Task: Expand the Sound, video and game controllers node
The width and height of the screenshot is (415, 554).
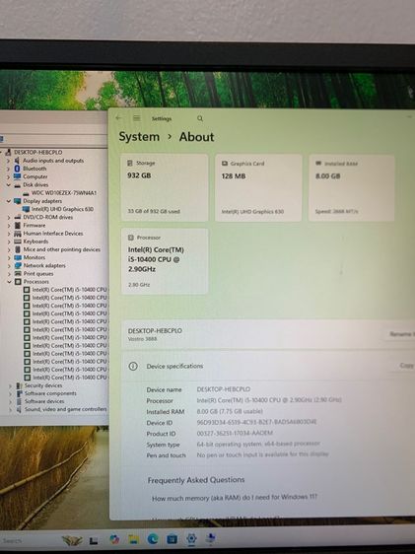Action: click(x=10, y=409)
